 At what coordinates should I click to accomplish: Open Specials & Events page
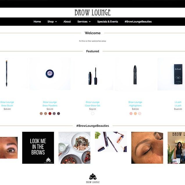pyautogui.click(x=108, y=22)
